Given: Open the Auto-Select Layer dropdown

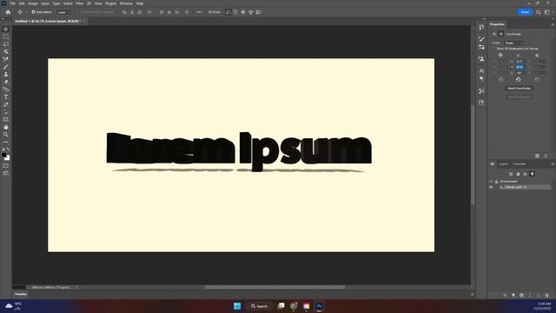Looking at the screenshot, I should [63, 12].
